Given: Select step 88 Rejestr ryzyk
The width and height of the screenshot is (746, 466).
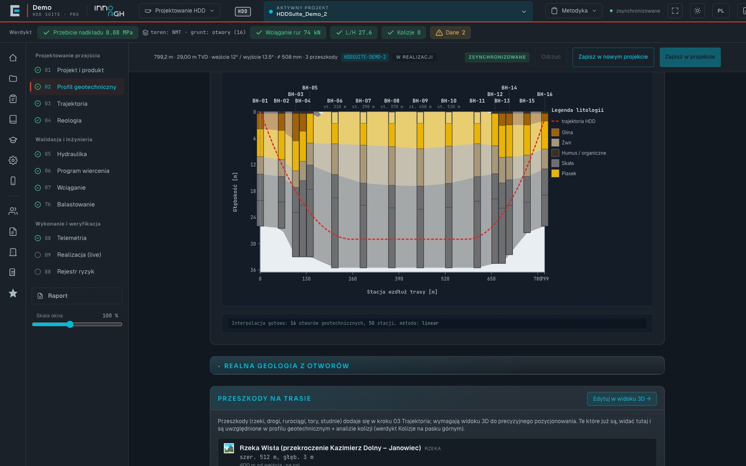Looking at the screenshot, I should pos(78,271).
